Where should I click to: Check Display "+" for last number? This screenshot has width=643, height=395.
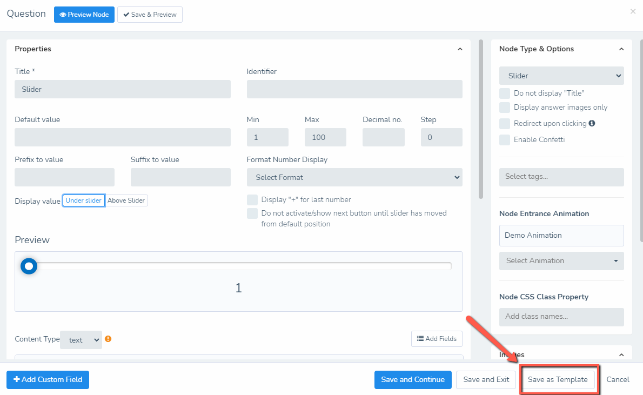tap(252, 200)
